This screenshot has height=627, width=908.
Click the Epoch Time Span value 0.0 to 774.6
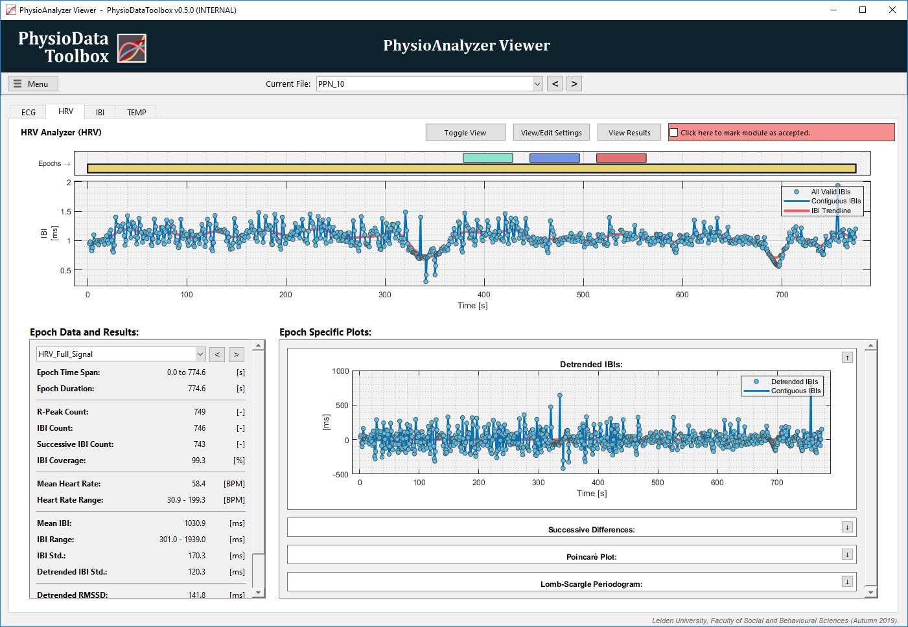(x=187, y=372)
